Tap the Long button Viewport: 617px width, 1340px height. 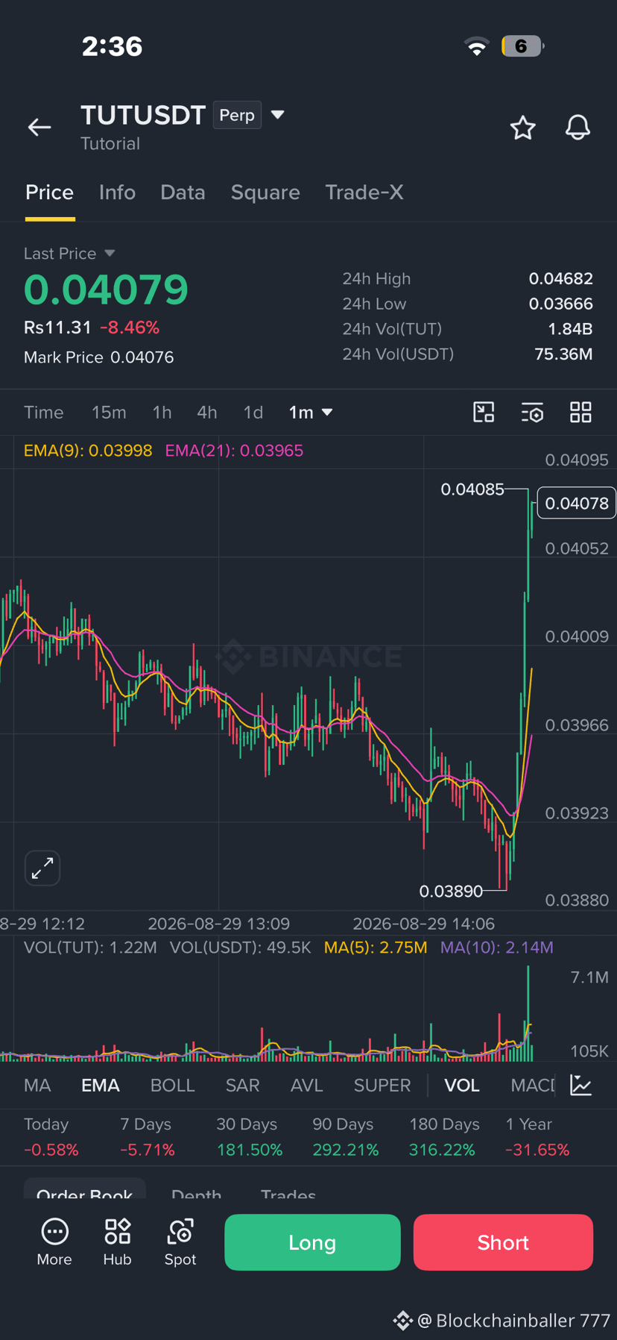point(312,1242)
